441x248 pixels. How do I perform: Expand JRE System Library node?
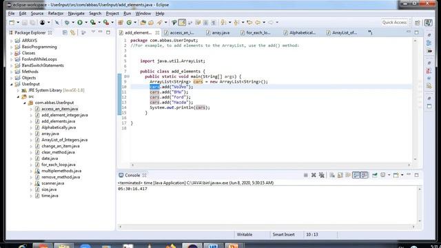coord(19,90)
